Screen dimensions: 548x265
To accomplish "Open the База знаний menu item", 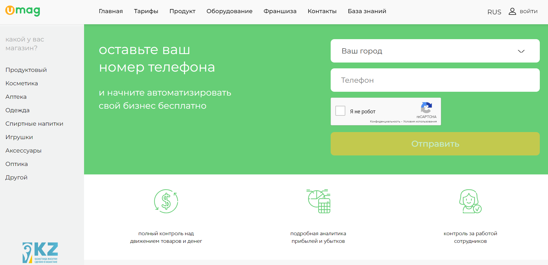I will click(x=367, y=11).
